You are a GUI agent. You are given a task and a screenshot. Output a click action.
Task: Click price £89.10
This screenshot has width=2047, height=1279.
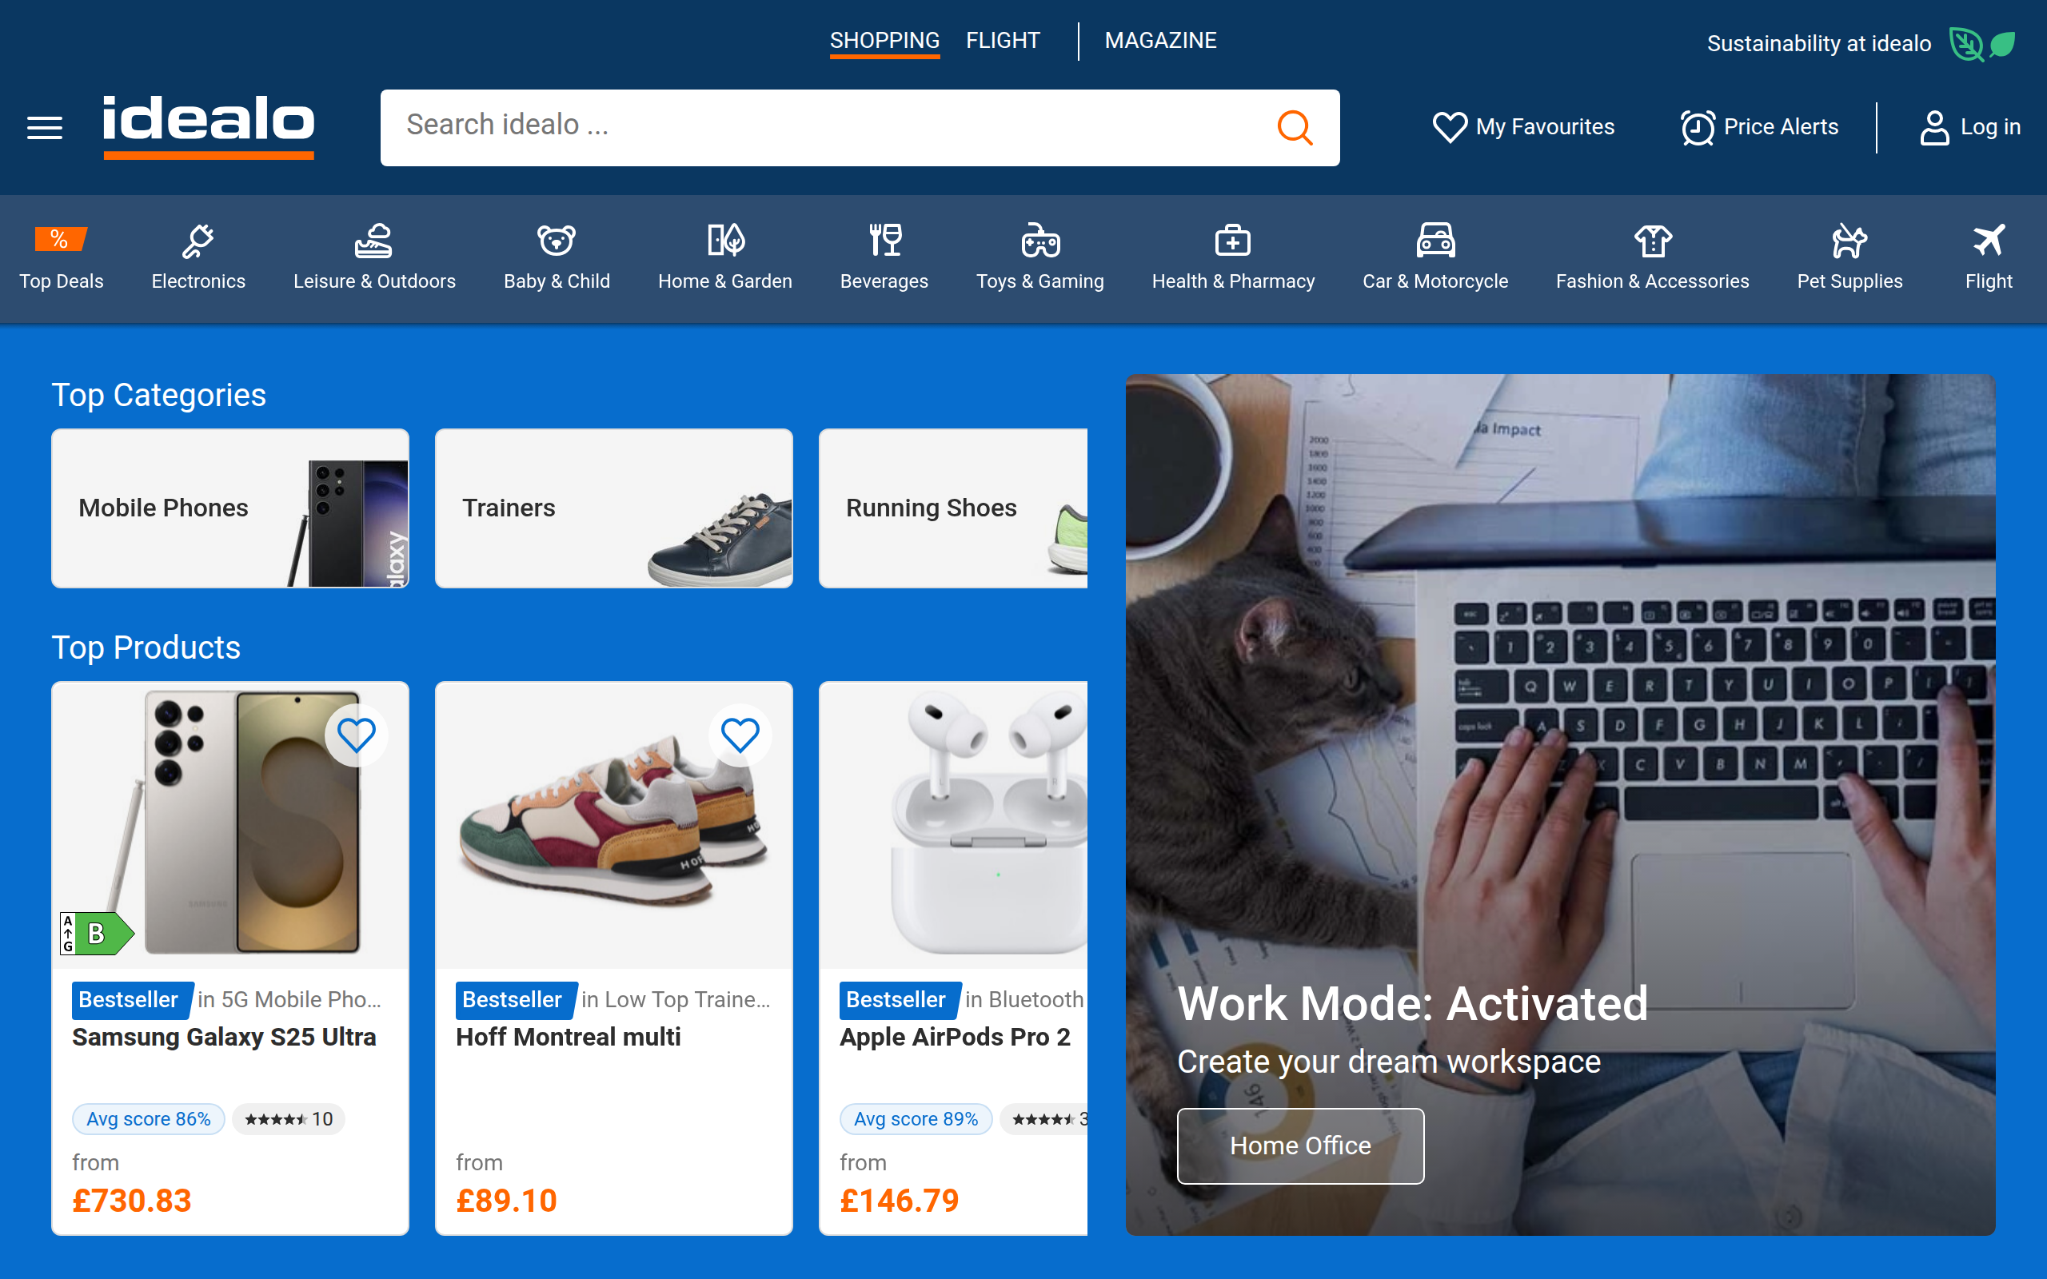(507, 1201)
